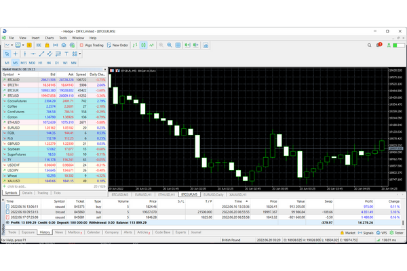The height and width of the screenshot is (271, 407).
Task: Sort Market Watch by the Symbol column
Action: click(20, 75)
